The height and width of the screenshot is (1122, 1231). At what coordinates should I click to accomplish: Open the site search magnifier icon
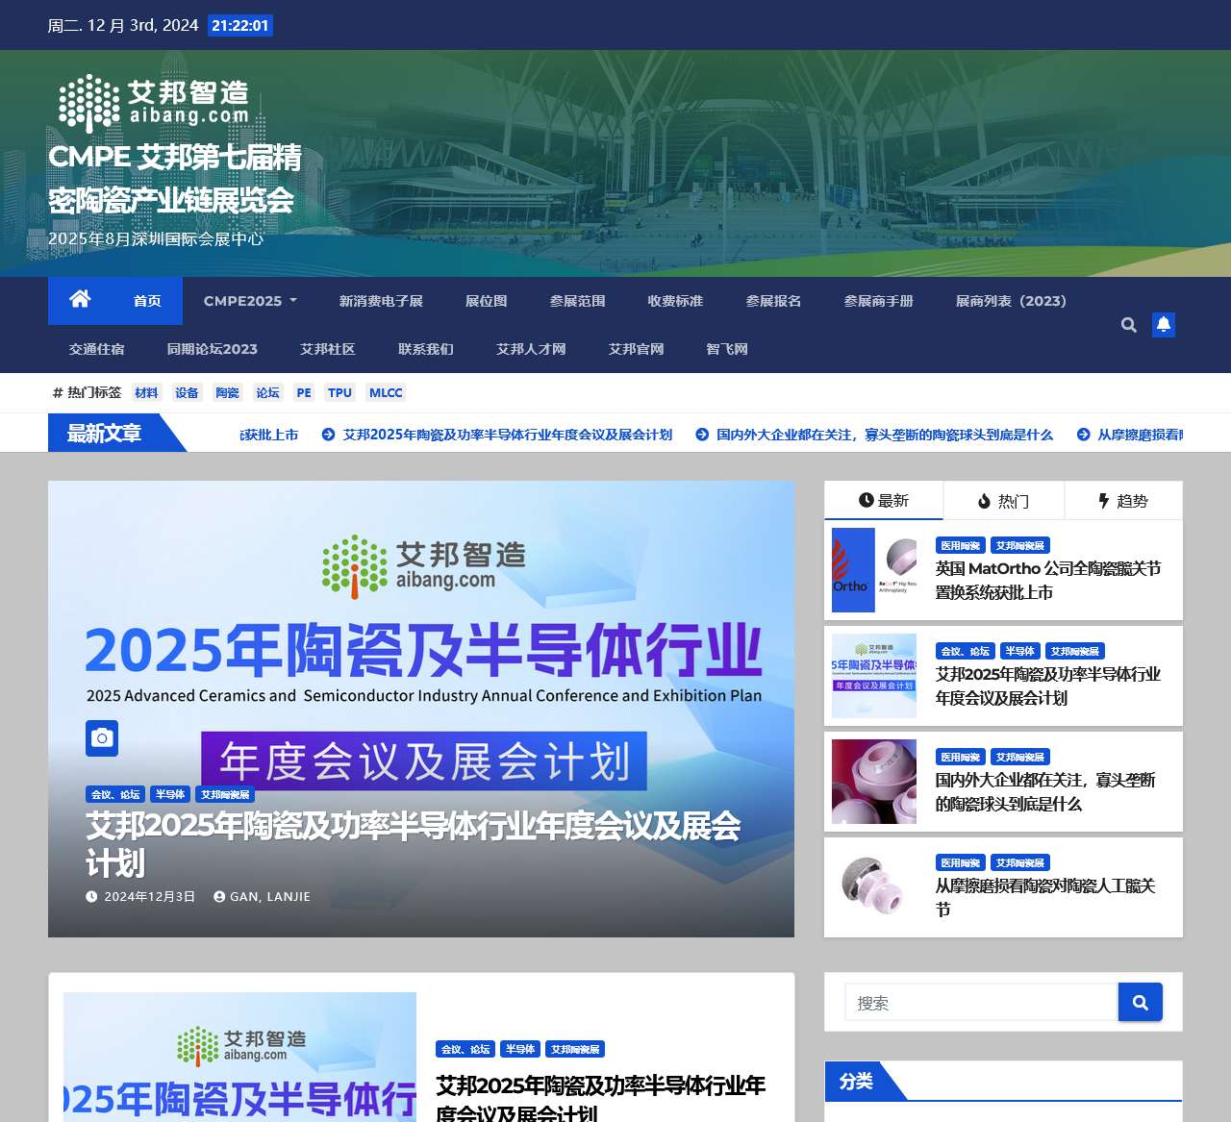coord(1128,325)
